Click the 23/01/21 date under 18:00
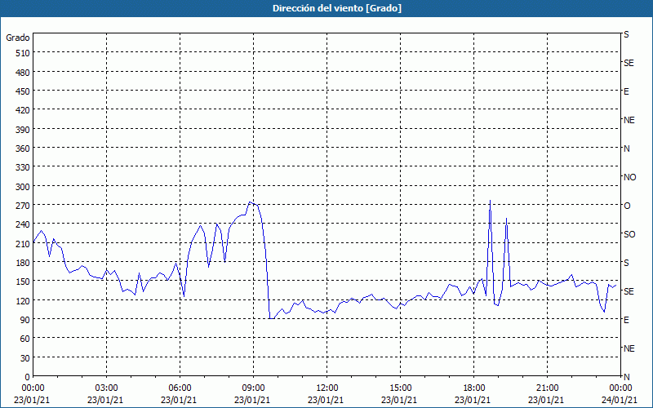Screen dimensions: 653x408 click(473, 400)
